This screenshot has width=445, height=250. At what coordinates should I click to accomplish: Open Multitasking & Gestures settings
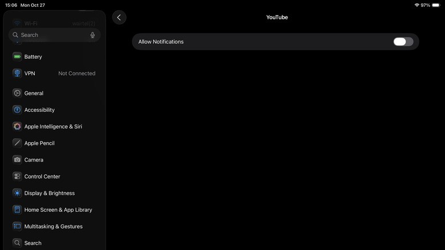pos(53,226)
